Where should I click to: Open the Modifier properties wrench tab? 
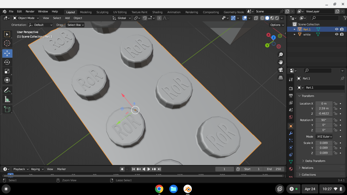tap(291, 133)
